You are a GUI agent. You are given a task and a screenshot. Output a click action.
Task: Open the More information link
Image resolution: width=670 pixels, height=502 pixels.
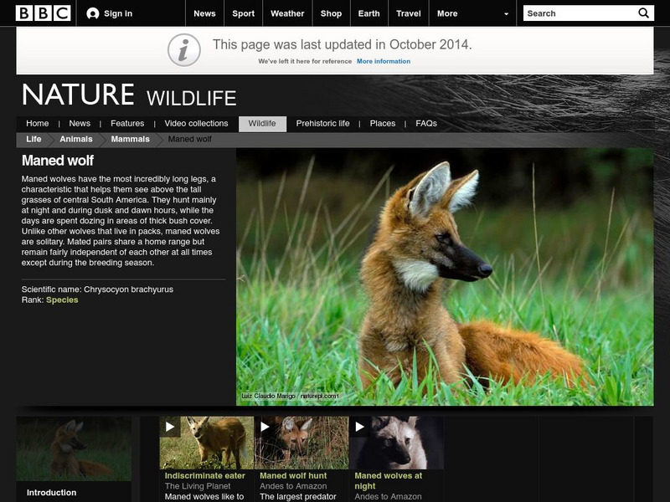coord(384,61)
